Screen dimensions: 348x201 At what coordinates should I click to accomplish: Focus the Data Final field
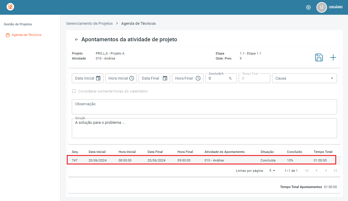tap(154, 78)
